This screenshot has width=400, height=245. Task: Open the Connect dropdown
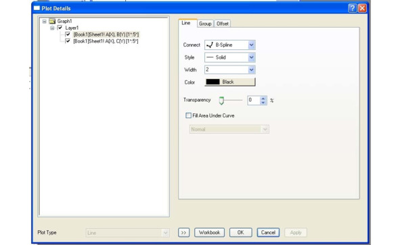[x=251, y=45]
